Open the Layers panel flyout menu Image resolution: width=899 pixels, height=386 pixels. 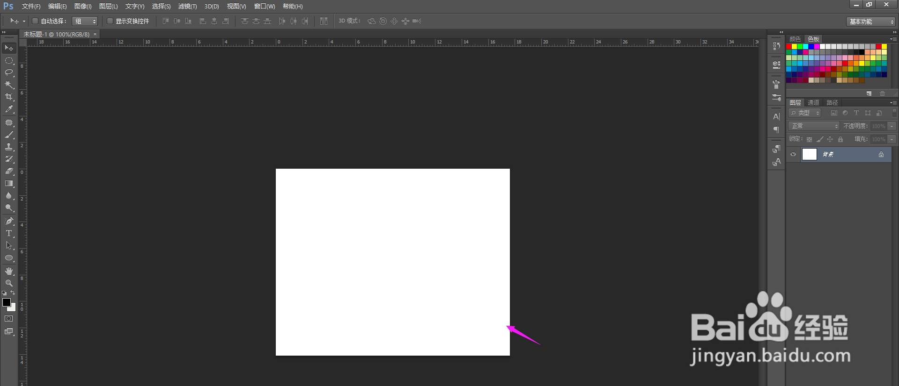(893, 102)
